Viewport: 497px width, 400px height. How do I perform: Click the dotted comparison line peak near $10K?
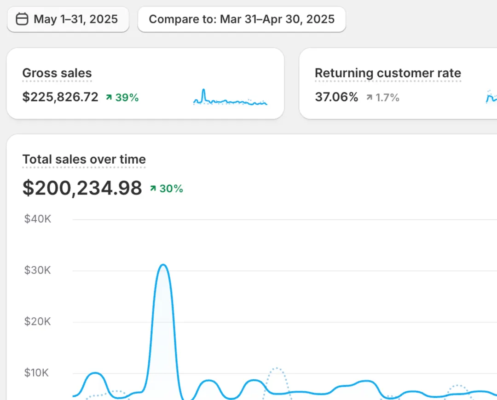click(x=277, y=369)
